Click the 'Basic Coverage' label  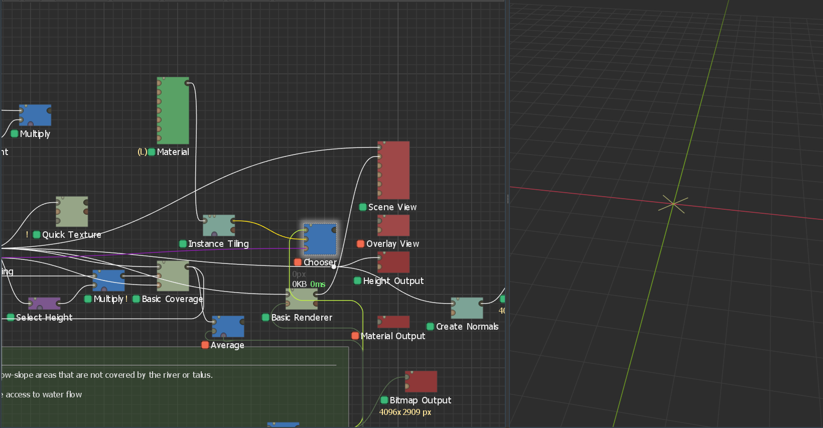tap(172, 299)
